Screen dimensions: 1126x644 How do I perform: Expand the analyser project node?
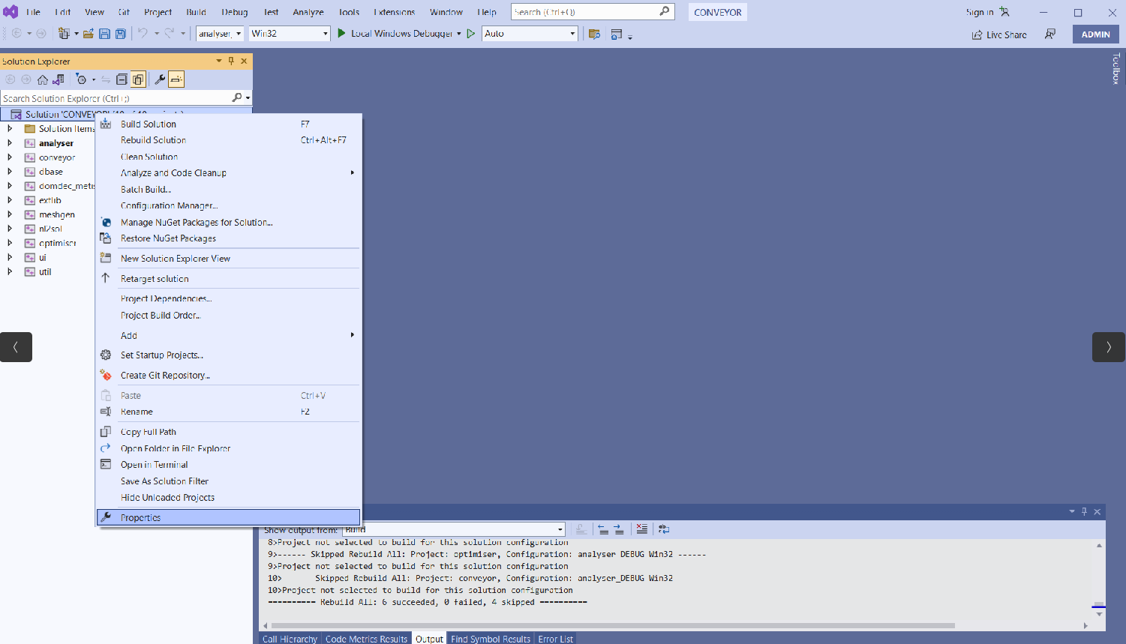tap(10, 143)
